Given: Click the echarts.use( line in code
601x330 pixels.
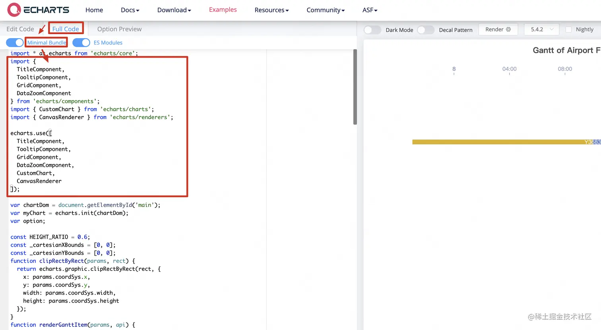Looking at the screenshot, I should tap(31, 133).
